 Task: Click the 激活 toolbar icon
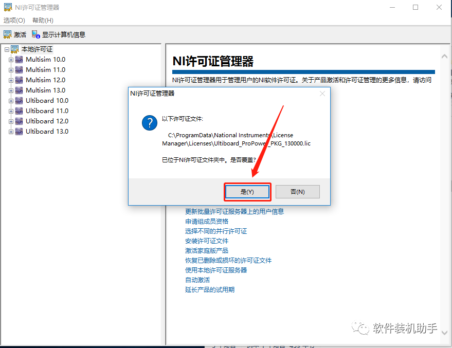pos(8,34)
